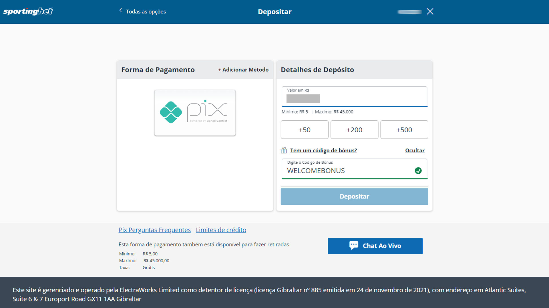
Task: Click the R$ 5,00 minimum value
Action: pos(150,254)
